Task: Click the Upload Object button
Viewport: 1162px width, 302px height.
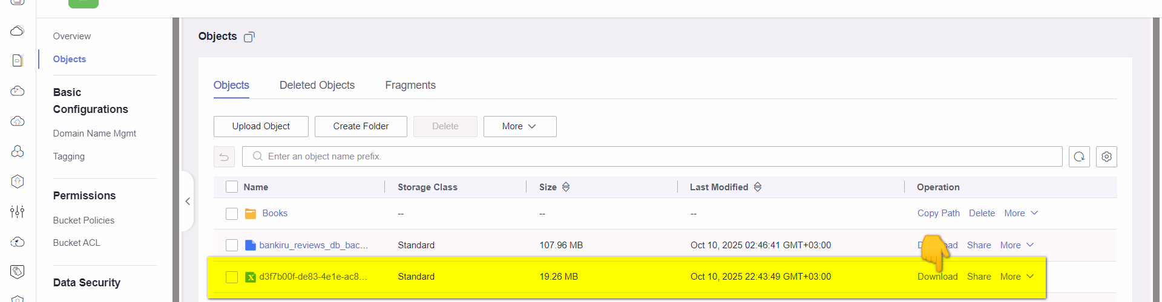Action: pyautogui.click(x=261, y=126)
